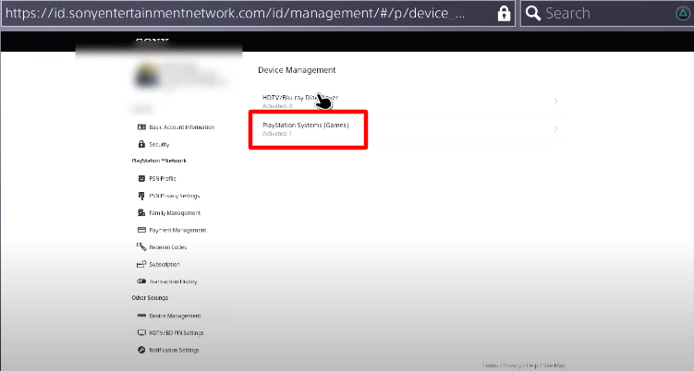
Task: Select the PSN Profile face icon
Action: click(141, 179)
